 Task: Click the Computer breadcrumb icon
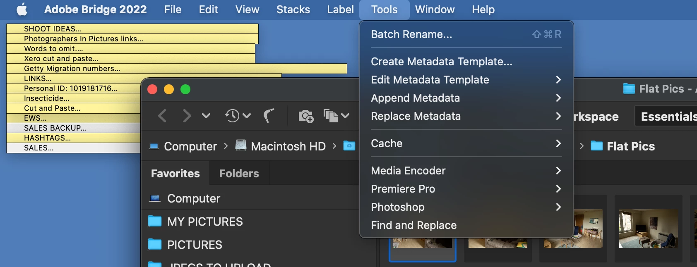(154, 146)
